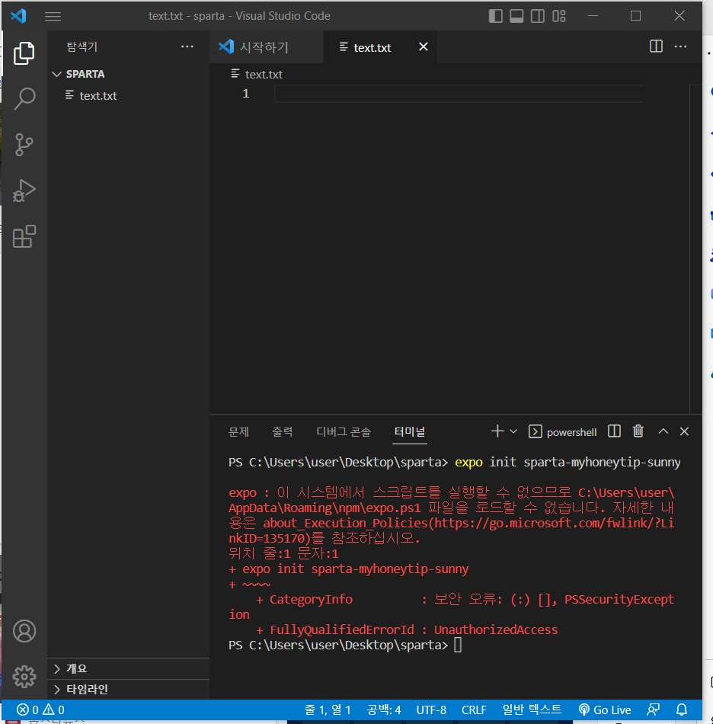This screenshot has height=724, width=713.
Task: Maximize the panel size chevron
Action: [x=663, y=431]
